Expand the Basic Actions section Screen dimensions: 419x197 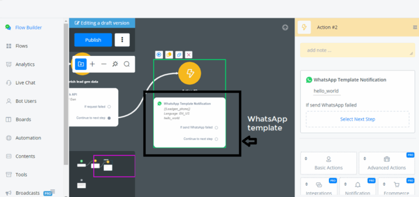[329, 163]
